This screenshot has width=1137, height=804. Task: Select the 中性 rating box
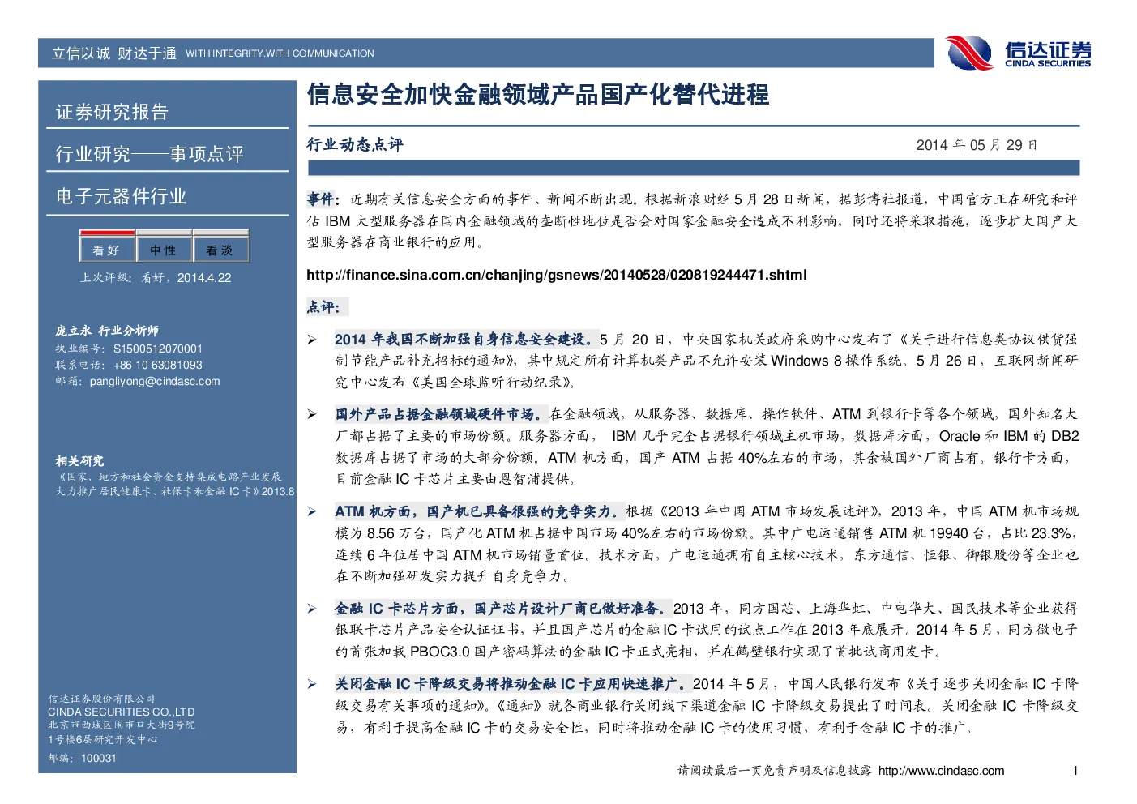point(164,246)
